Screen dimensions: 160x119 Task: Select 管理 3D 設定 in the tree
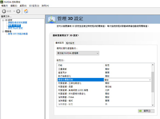point(14,25)
